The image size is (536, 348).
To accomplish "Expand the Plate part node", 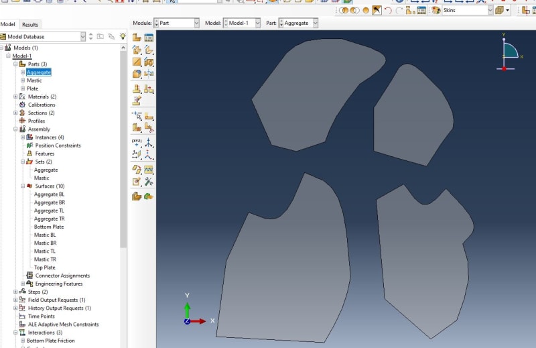I will [23, 89].
